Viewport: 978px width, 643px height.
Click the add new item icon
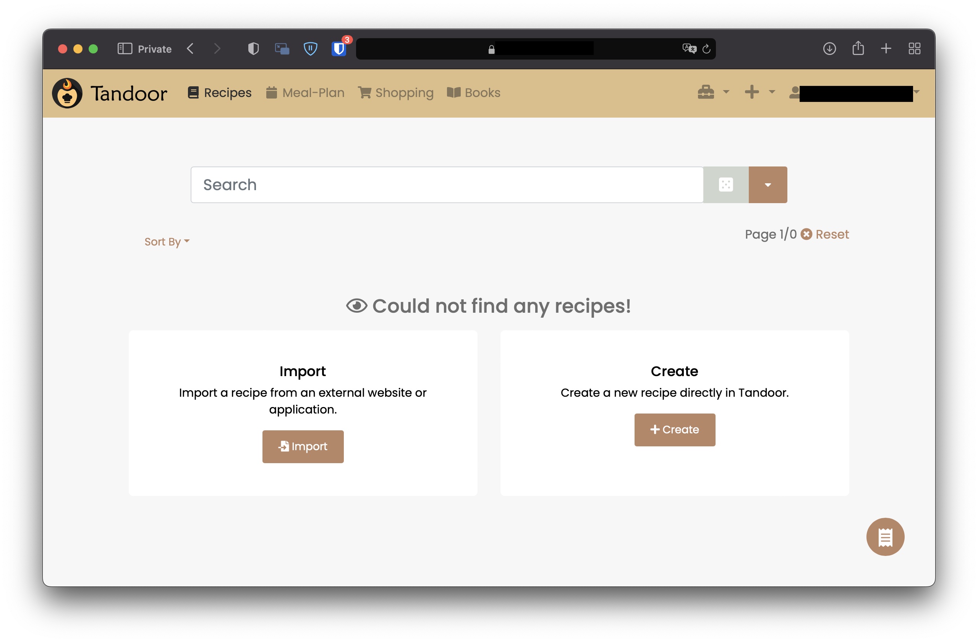(752, 92)
